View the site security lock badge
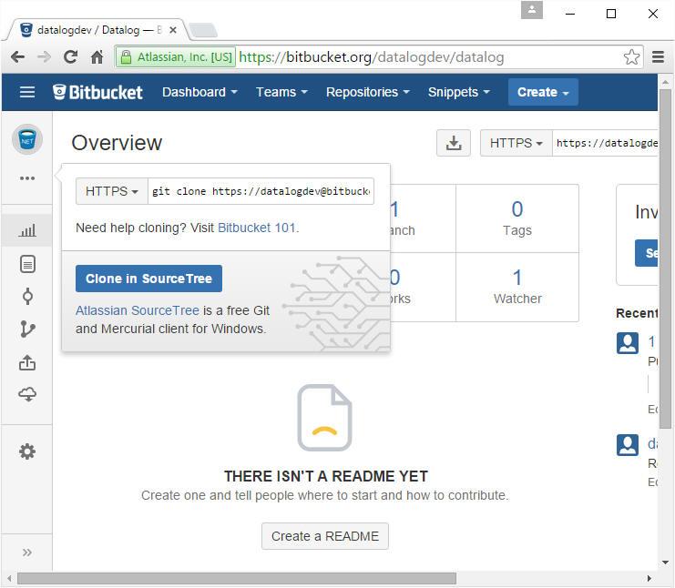675x588 pixels. [176, 56]
